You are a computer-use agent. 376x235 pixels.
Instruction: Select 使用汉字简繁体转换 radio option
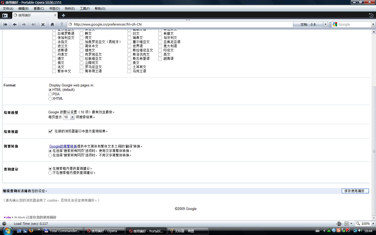point(50,151)
